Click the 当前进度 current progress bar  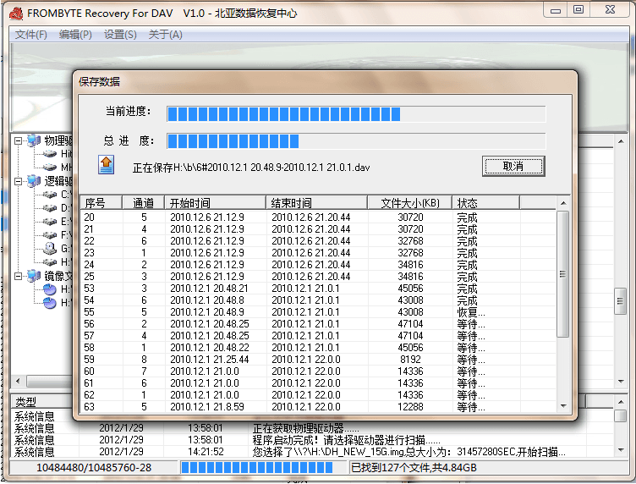pos(355,114)
